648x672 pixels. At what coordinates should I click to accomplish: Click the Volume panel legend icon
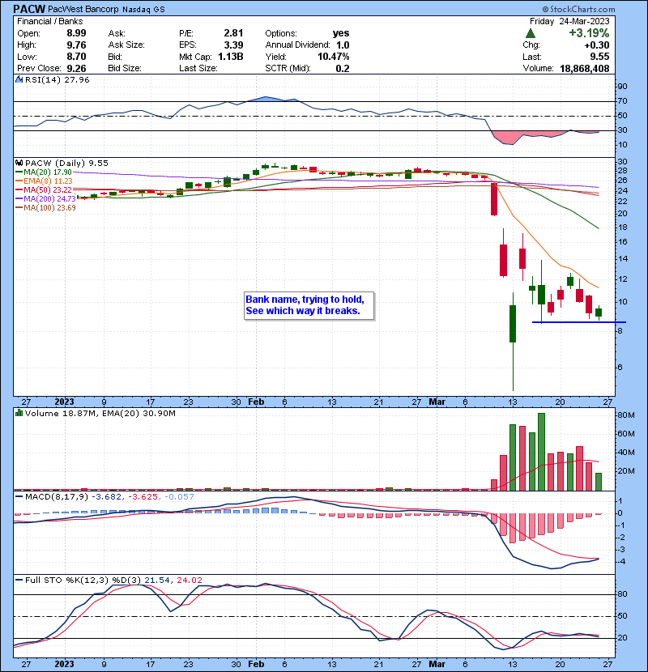click(x=18, y=414)
